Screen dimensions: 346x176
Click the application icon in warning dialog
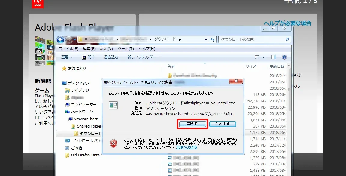(x=114, y=105)
